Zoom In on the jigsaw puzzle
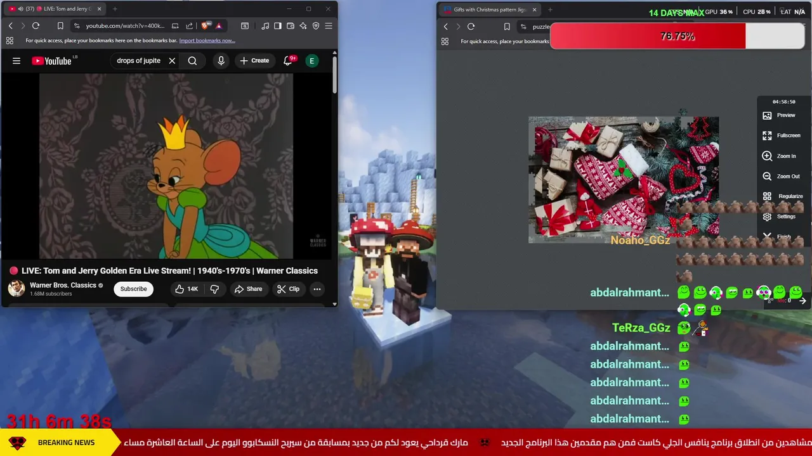The height and width of the screenshot is (456, 812). click(779, 156)
